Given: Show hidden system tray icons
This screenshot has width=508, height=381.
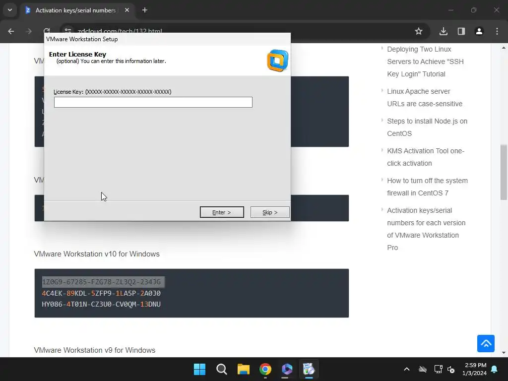Looking at the screenshot, I should pyautogui.click(x=407, y=369).
